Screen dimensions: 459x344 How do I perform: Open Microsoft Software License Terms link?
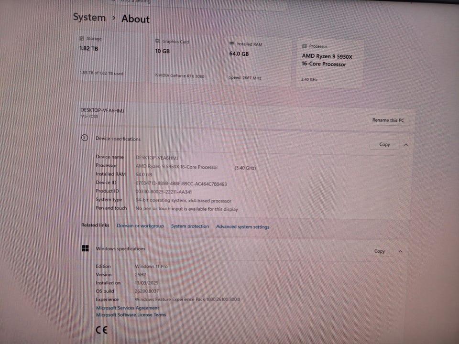pos(131,315)
